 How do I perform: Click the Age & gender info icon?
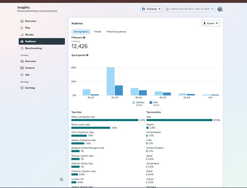point(87,55)
